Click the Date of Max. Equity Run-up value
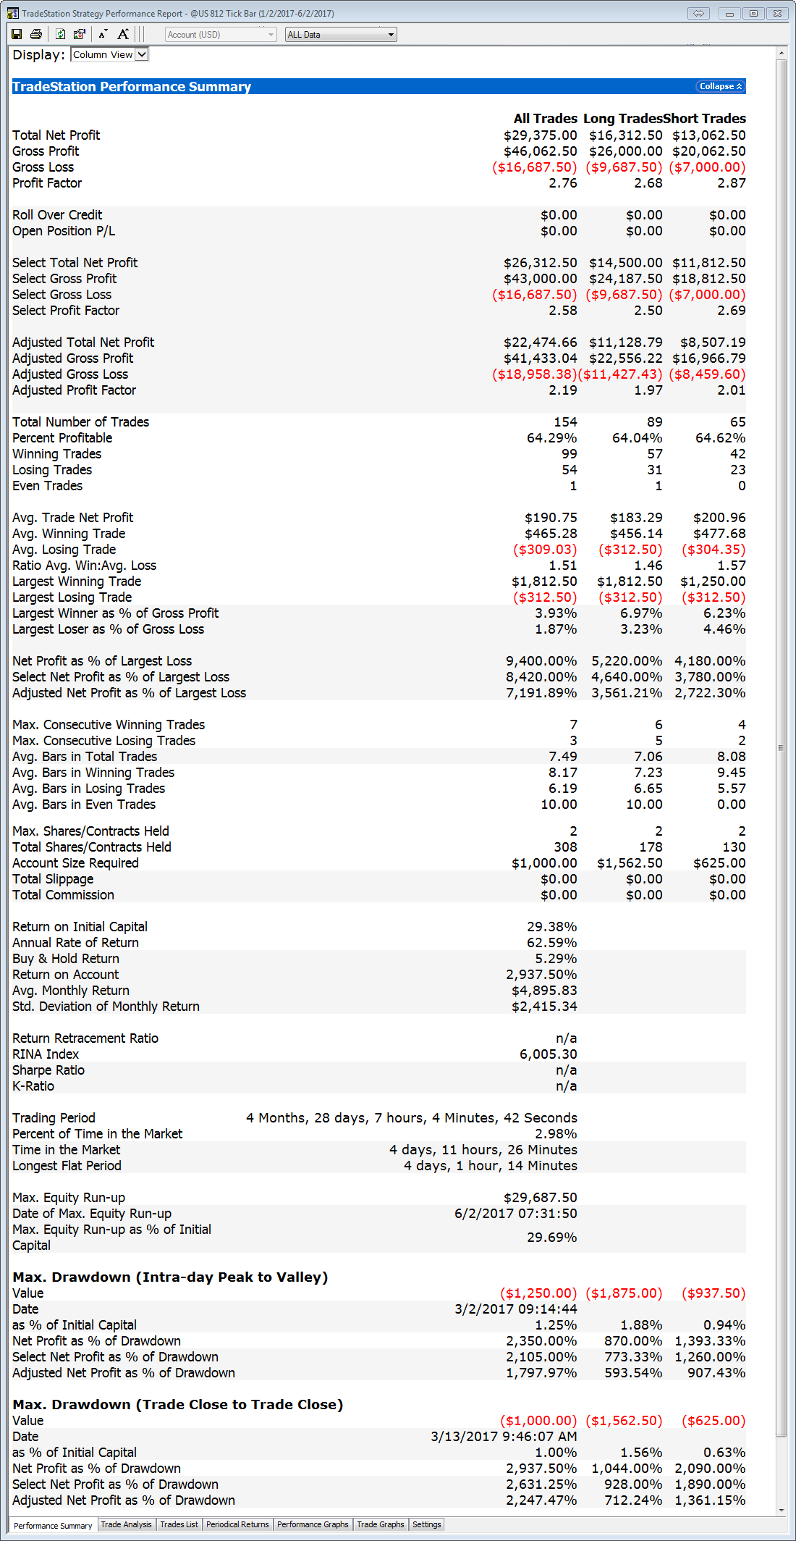The height and width of the screenshot is (1541, 796). click(x=516, y=1214)
